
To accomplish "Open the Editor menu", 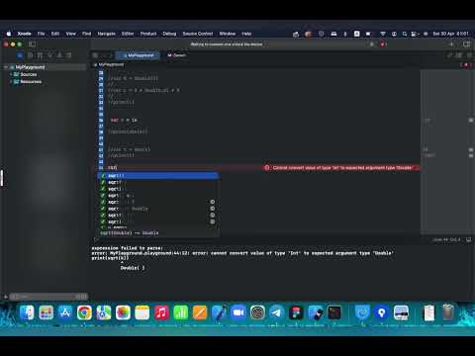I will pyautogui.click(x=128, y=34).
